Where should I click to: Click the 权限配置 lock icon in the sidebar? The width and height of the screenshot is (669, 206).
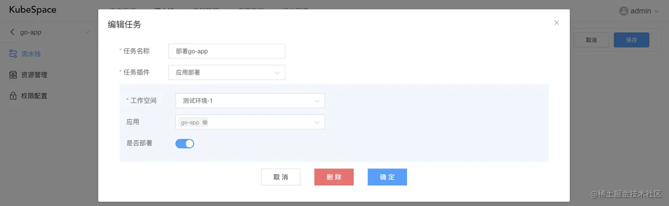(13, 95)
